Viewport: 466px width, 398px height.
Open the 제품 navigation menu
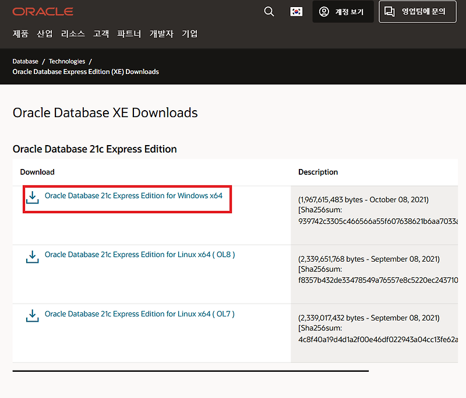(20, 34)
